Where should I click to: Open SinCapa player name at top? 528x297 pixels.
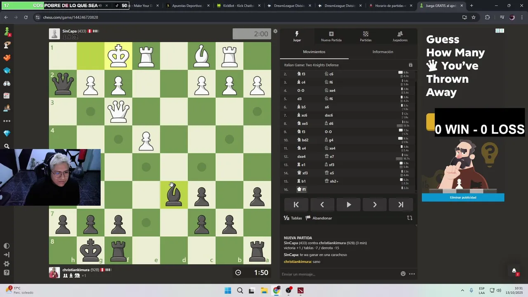pyautogui.click(x=69, y=31)
